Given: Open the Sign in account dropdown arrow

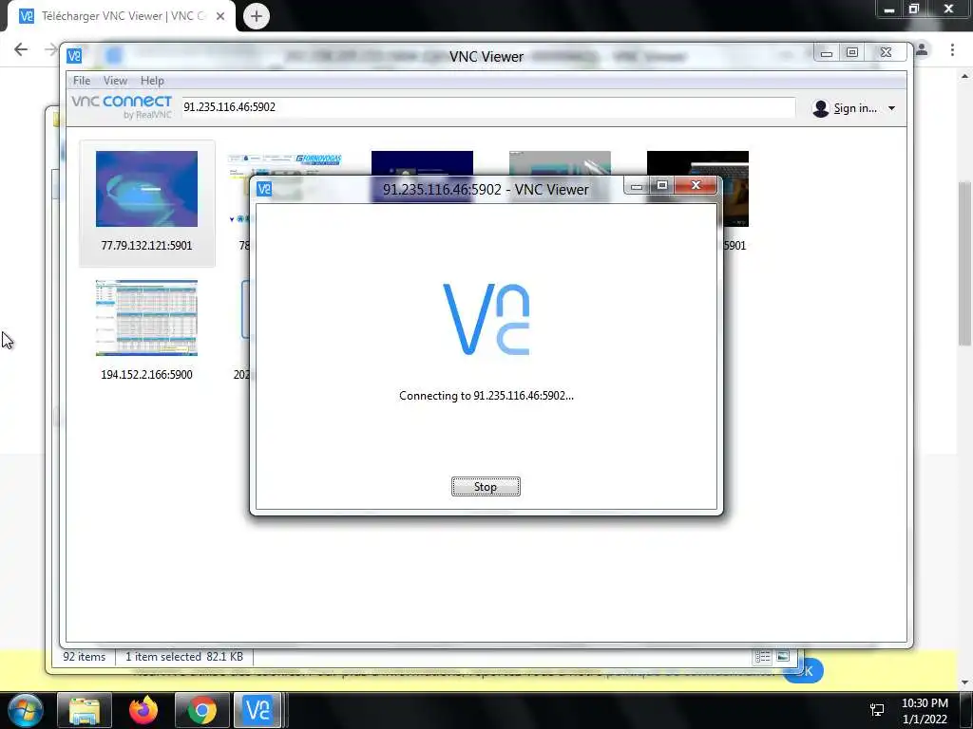Looking at the screenshot, I should (891, 108).
